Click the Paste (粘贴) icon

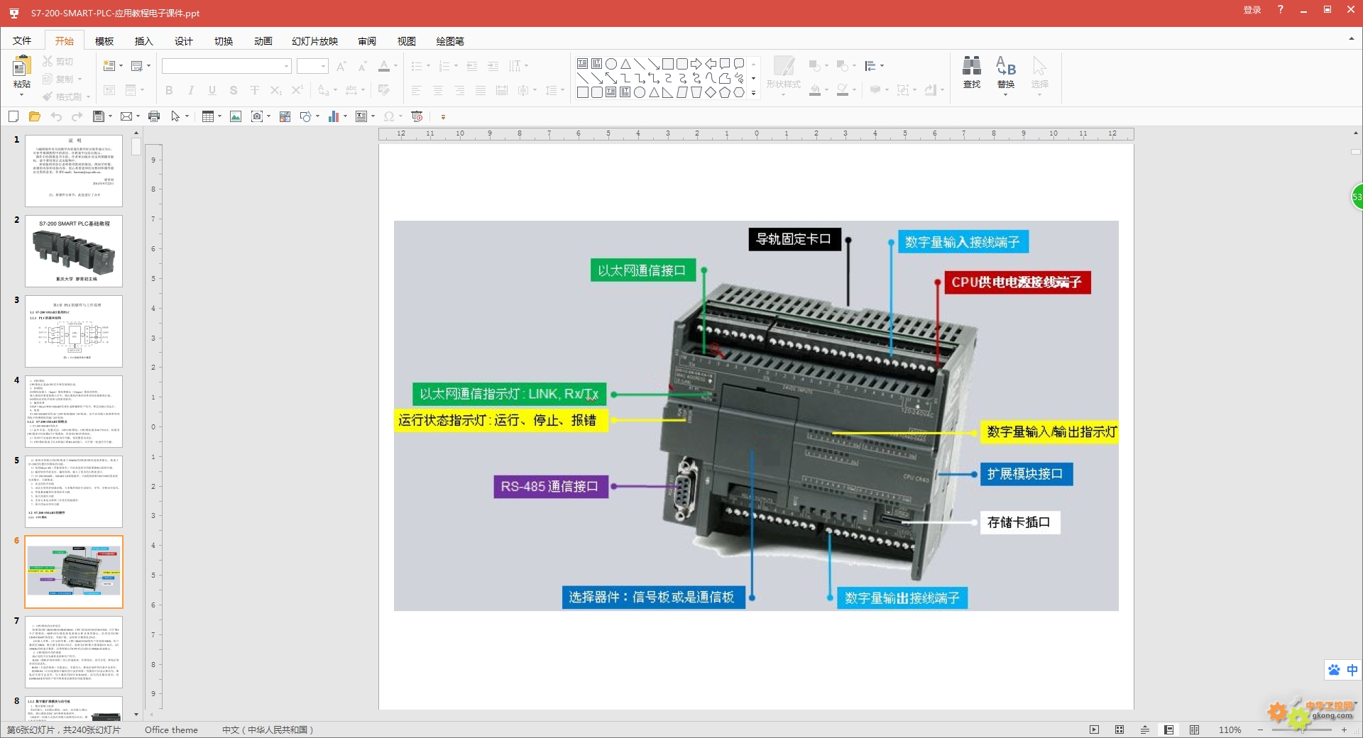(x=21, y=66)
